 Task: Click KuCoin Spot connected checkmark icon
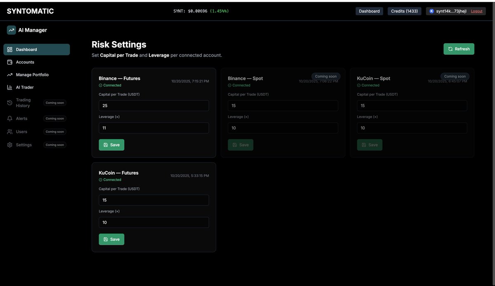pos(359,85)
